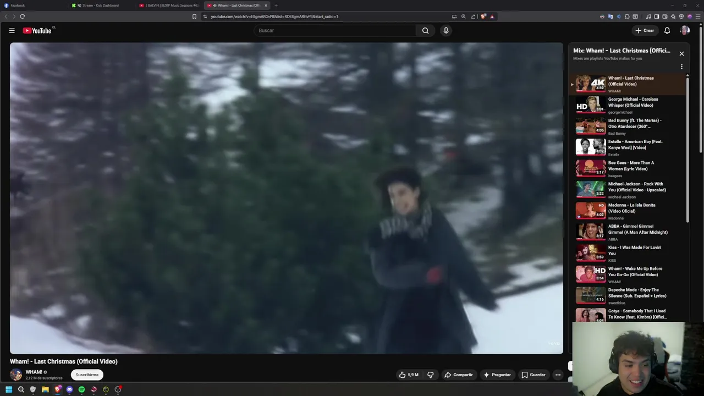The image size is (704, 396).
Task: Play George Michael - Careless Whisper from mix
Action: [628, 105]
